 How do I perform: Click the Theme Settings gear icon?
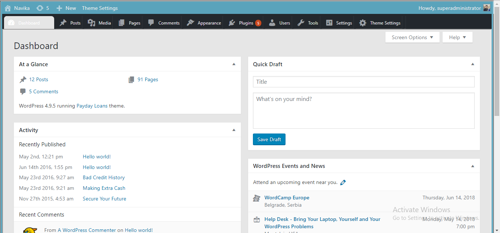[363, 23]
